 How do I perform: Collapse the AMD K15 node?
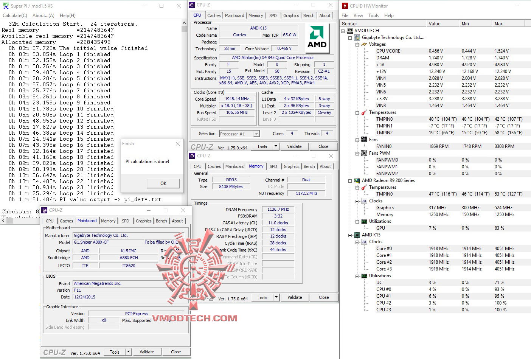tap(350, 235)
